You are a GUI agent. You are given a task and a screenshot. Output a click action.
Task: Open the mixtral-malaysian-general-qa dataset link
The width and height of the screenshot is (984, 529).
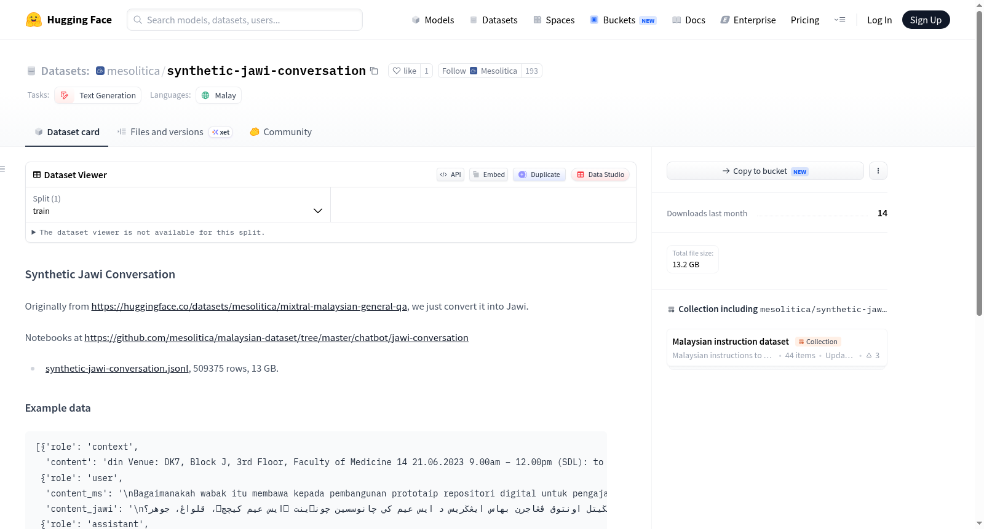pos(249,306)
